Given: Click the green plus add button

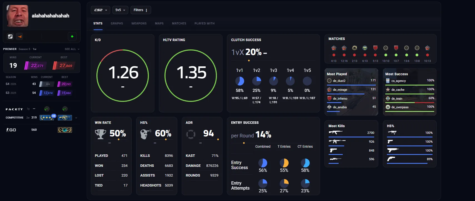Looking at the screenshot, I should coord(72,36).
